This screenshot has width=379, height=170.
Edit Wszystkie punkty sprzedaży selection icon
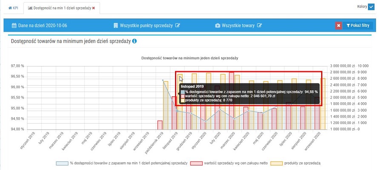tap(178, 26)
